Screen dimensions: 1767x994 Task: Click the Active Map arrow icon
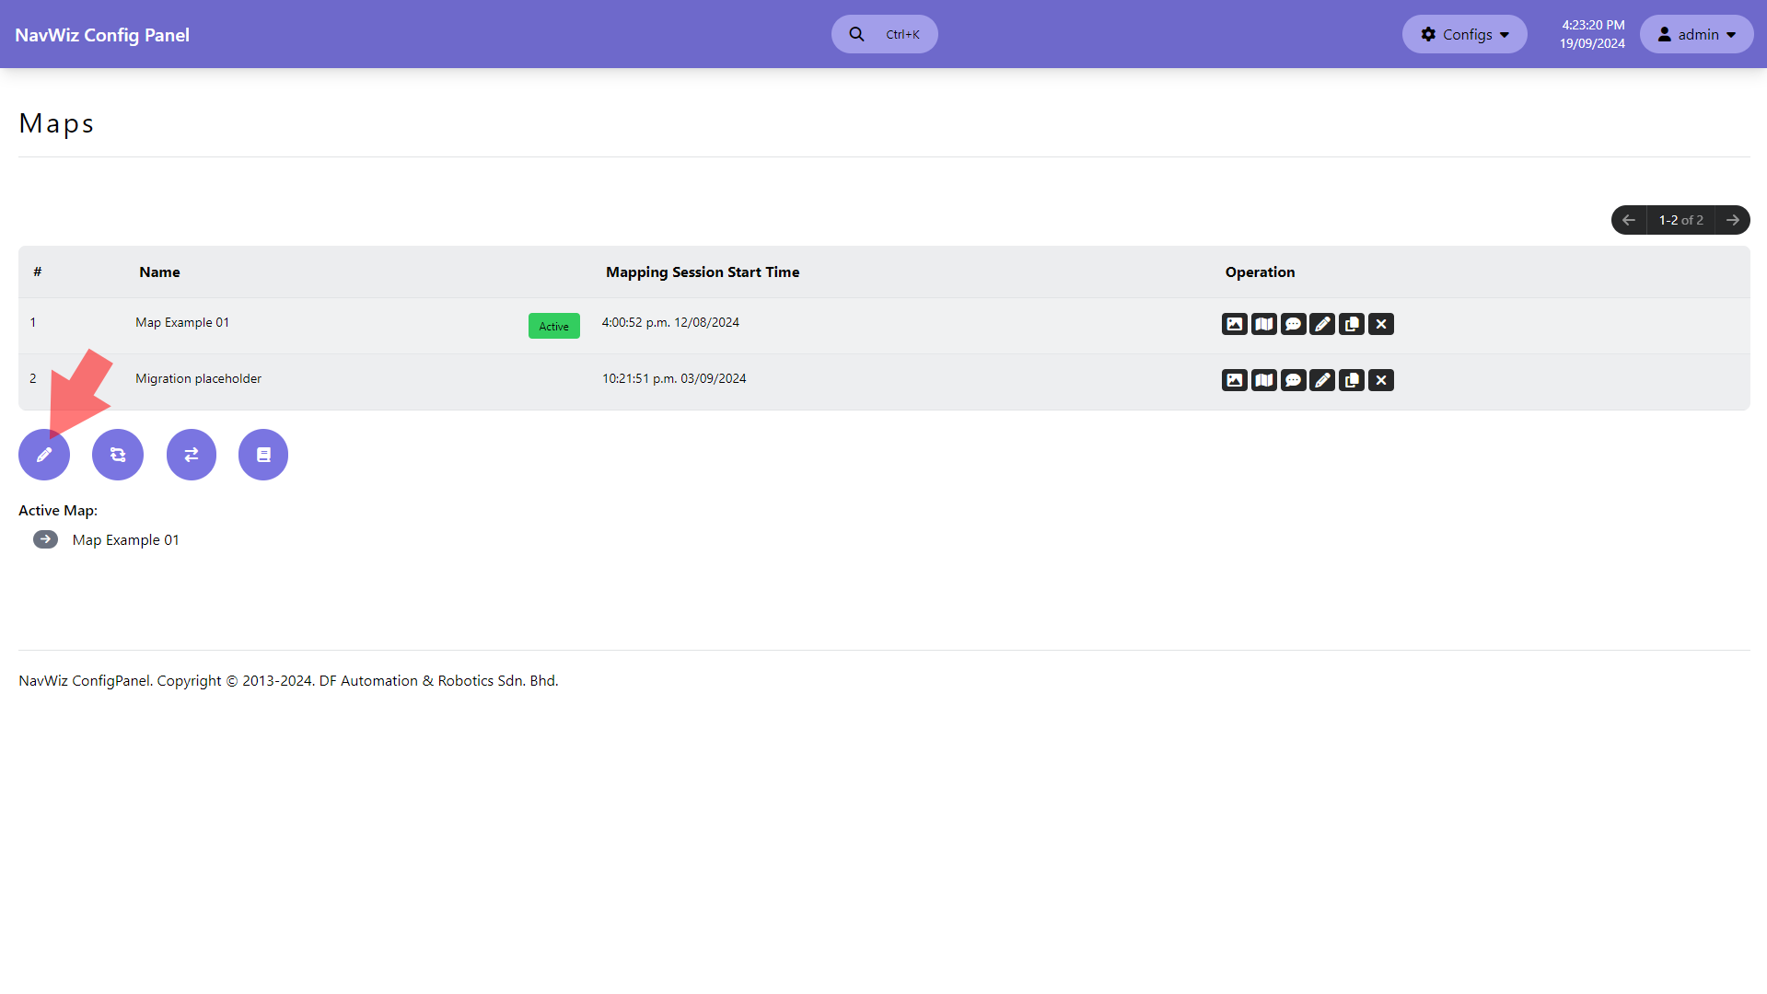coord(45,539)
